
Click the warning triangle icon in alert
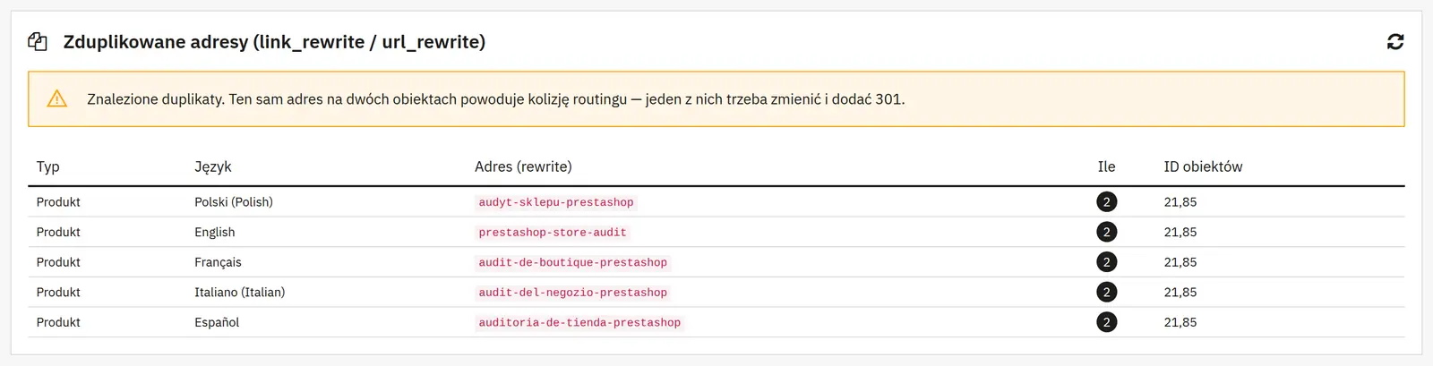[57, 98]
